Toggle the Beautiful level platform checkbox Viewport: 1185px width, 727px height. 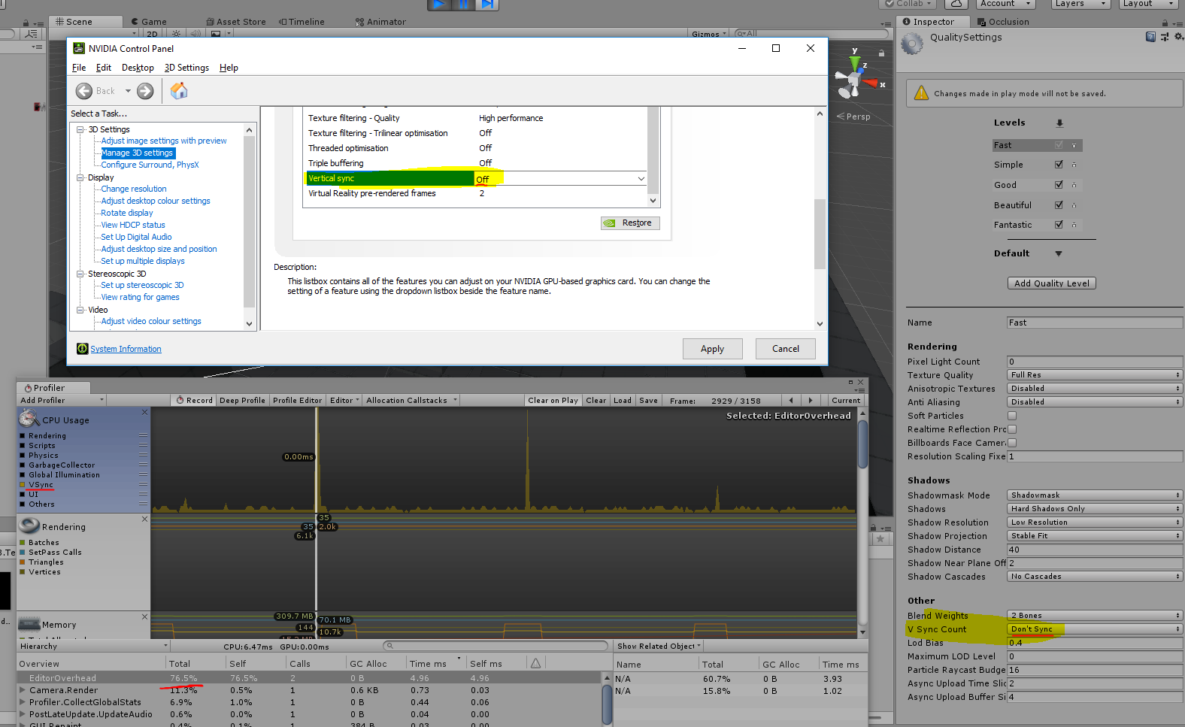1059,205
